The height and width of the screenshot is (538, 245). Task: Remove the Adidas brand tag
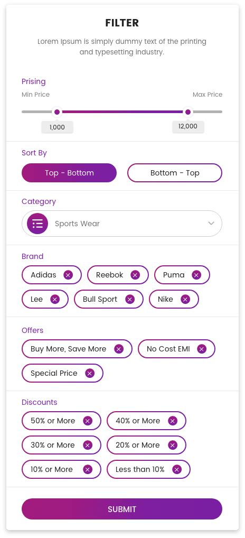tap(68, 275)
